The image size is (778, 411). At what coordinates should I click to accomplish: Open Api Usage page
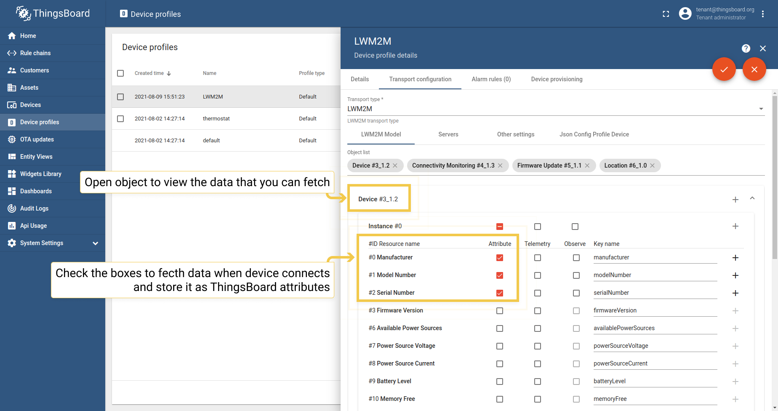(x=52, y=226)
